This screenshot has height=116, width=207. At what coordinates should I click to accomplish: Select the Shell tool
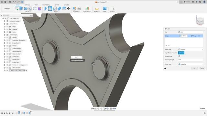55,9
